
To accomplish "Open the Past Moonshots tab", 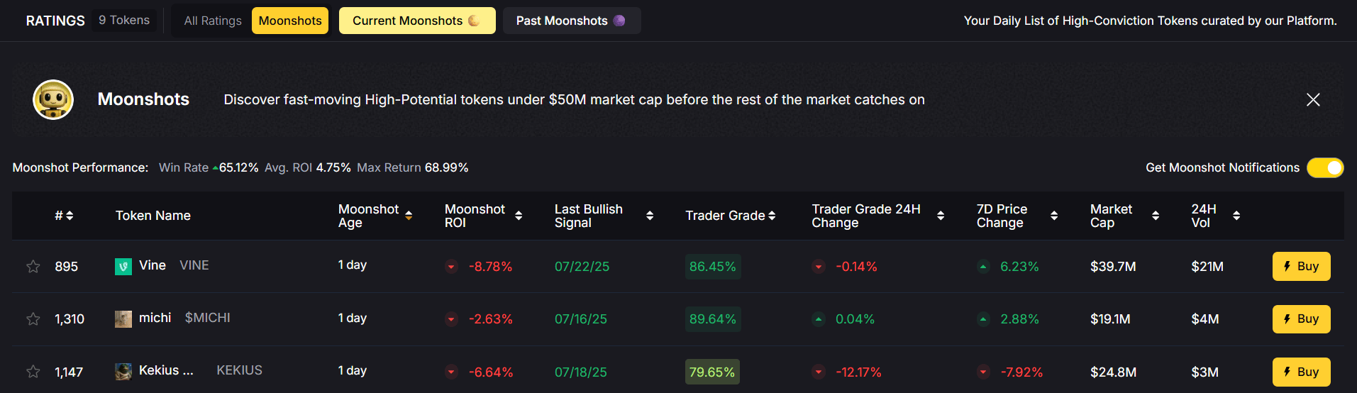I will (571, 21).
